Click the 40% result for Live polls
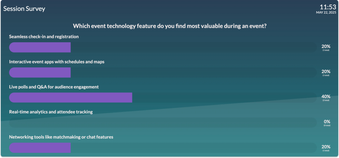339x158 pixels. (x=326, y=97)
